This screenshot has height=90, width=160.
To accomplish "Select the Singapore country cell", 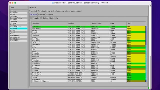I will 49,63.
